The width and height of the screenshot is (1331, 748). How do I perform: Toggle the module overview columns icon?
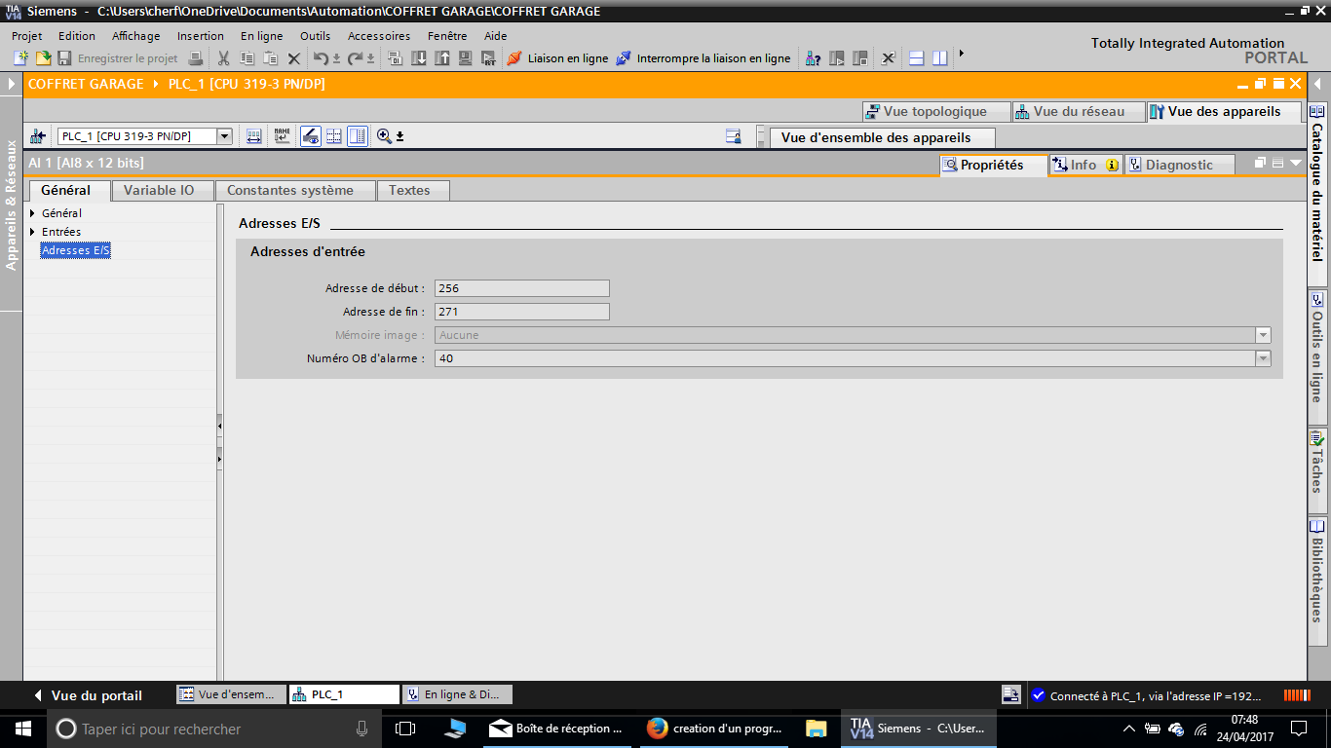coord(358,136)
